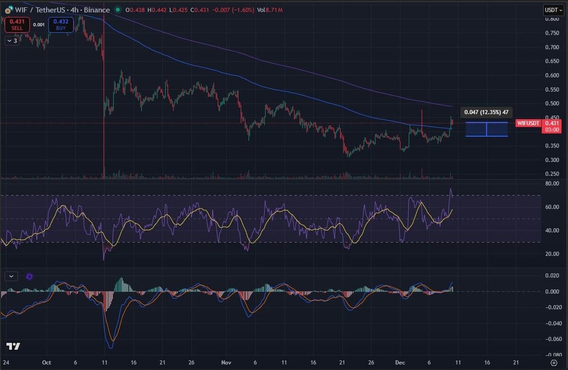Viewport: 568px width, 370px height.
Task: Open the TradingView logo link
Action: (x=13, y=346)
